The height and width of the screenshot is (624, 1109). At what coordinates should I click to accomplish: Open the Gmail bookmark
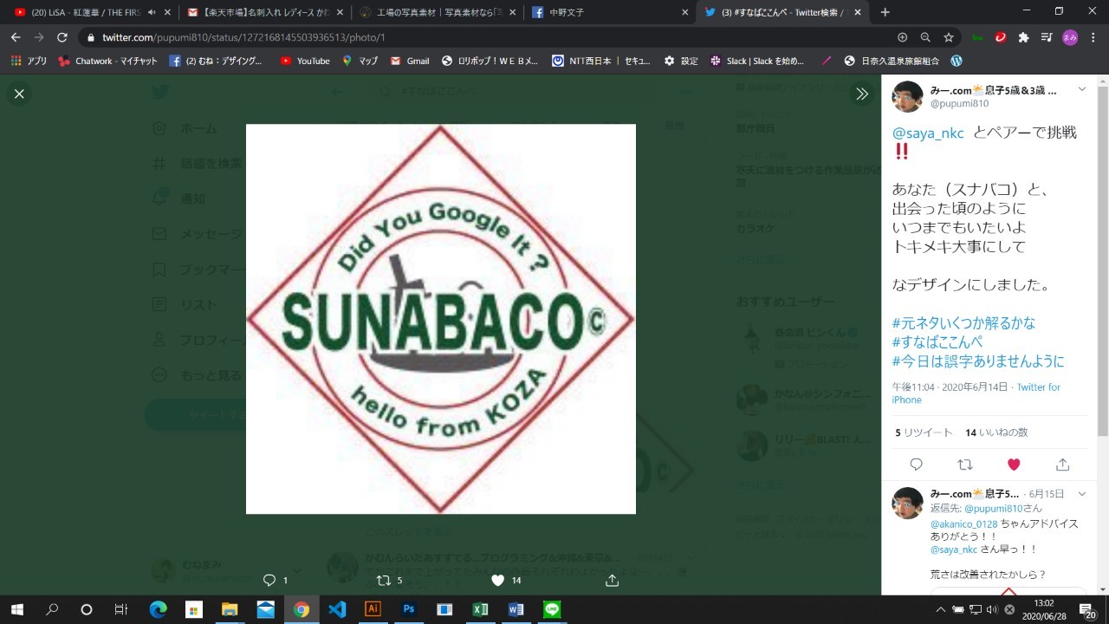click(x=410, y=61)
